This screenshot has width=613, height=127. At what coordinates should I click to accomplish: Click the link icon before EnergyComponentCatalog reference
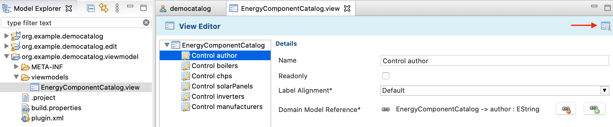click(x=386, y=109)
